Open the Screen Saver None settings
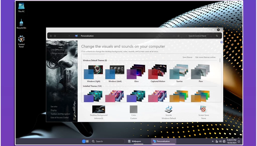 tap(203, 110)
